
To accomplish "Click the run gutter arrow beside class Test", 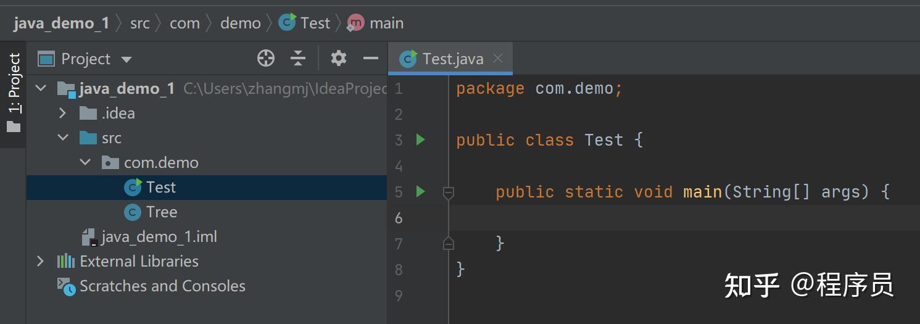I will 421,140.
